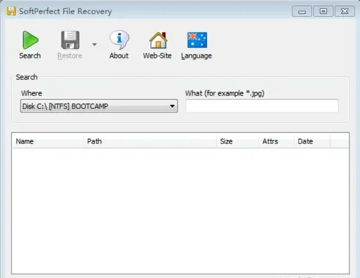The height and width of the screenshot is (278, 360).
Task: Visit the SoftPerfect Web-Site icon
Action: 157,40
